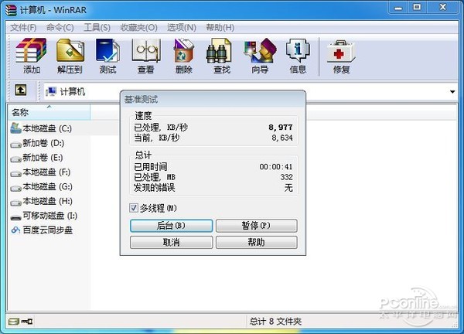Select the 本地磁盘 (C:) drive icon

[15, 128]
